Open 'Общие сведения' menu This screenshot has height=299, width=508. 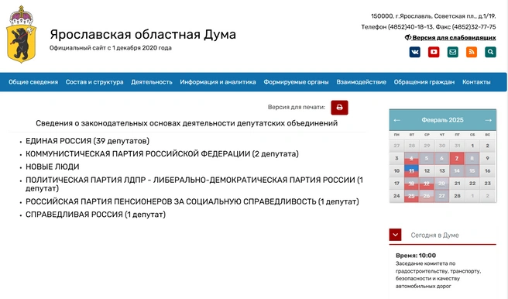(x=33, y=82)
